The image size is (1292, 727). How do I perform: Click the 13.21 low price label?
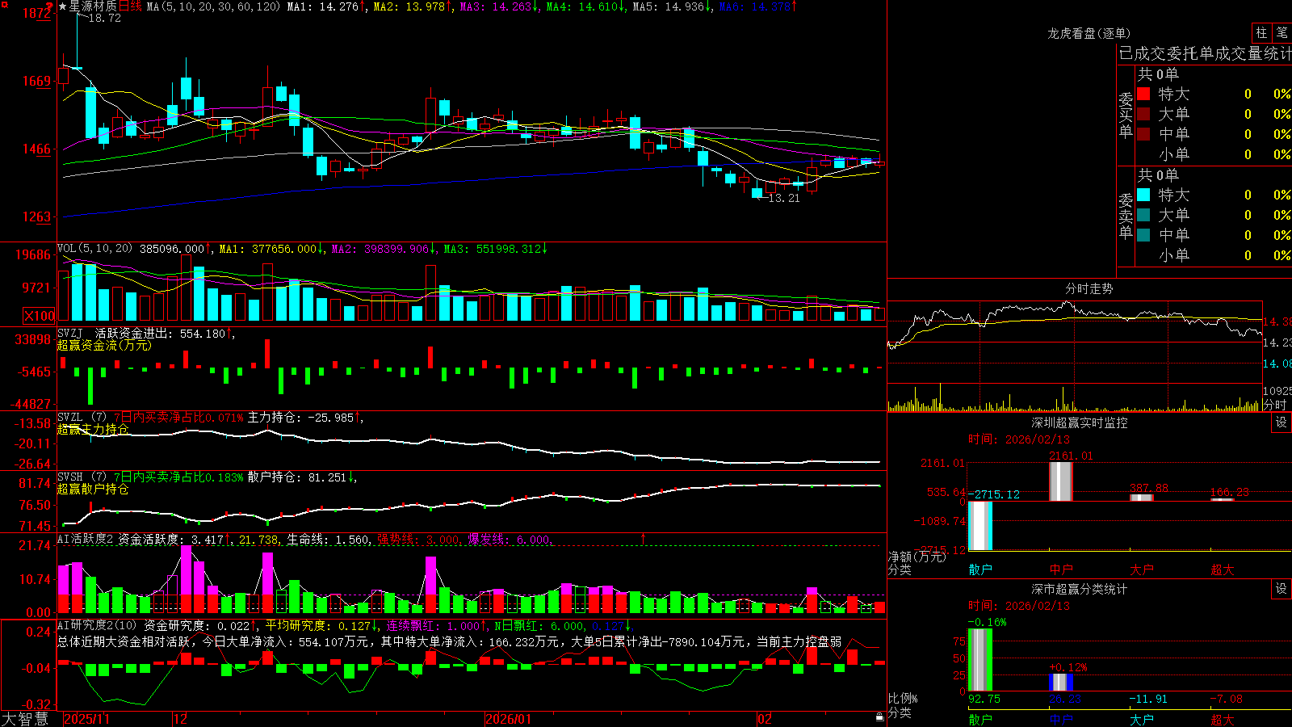[784, 198]
